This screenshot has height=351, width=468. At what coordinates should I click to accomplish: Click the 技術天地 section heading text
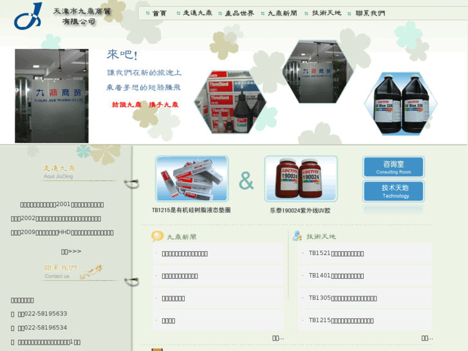(x=321, y=236)
